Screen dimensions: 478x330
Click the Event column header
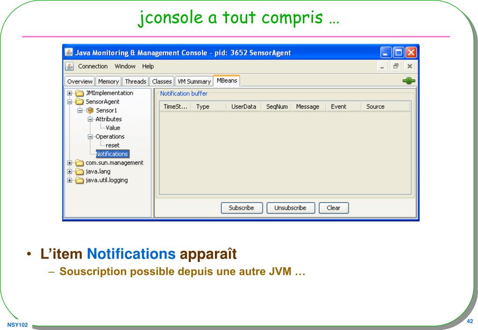(x=343, y=107)
